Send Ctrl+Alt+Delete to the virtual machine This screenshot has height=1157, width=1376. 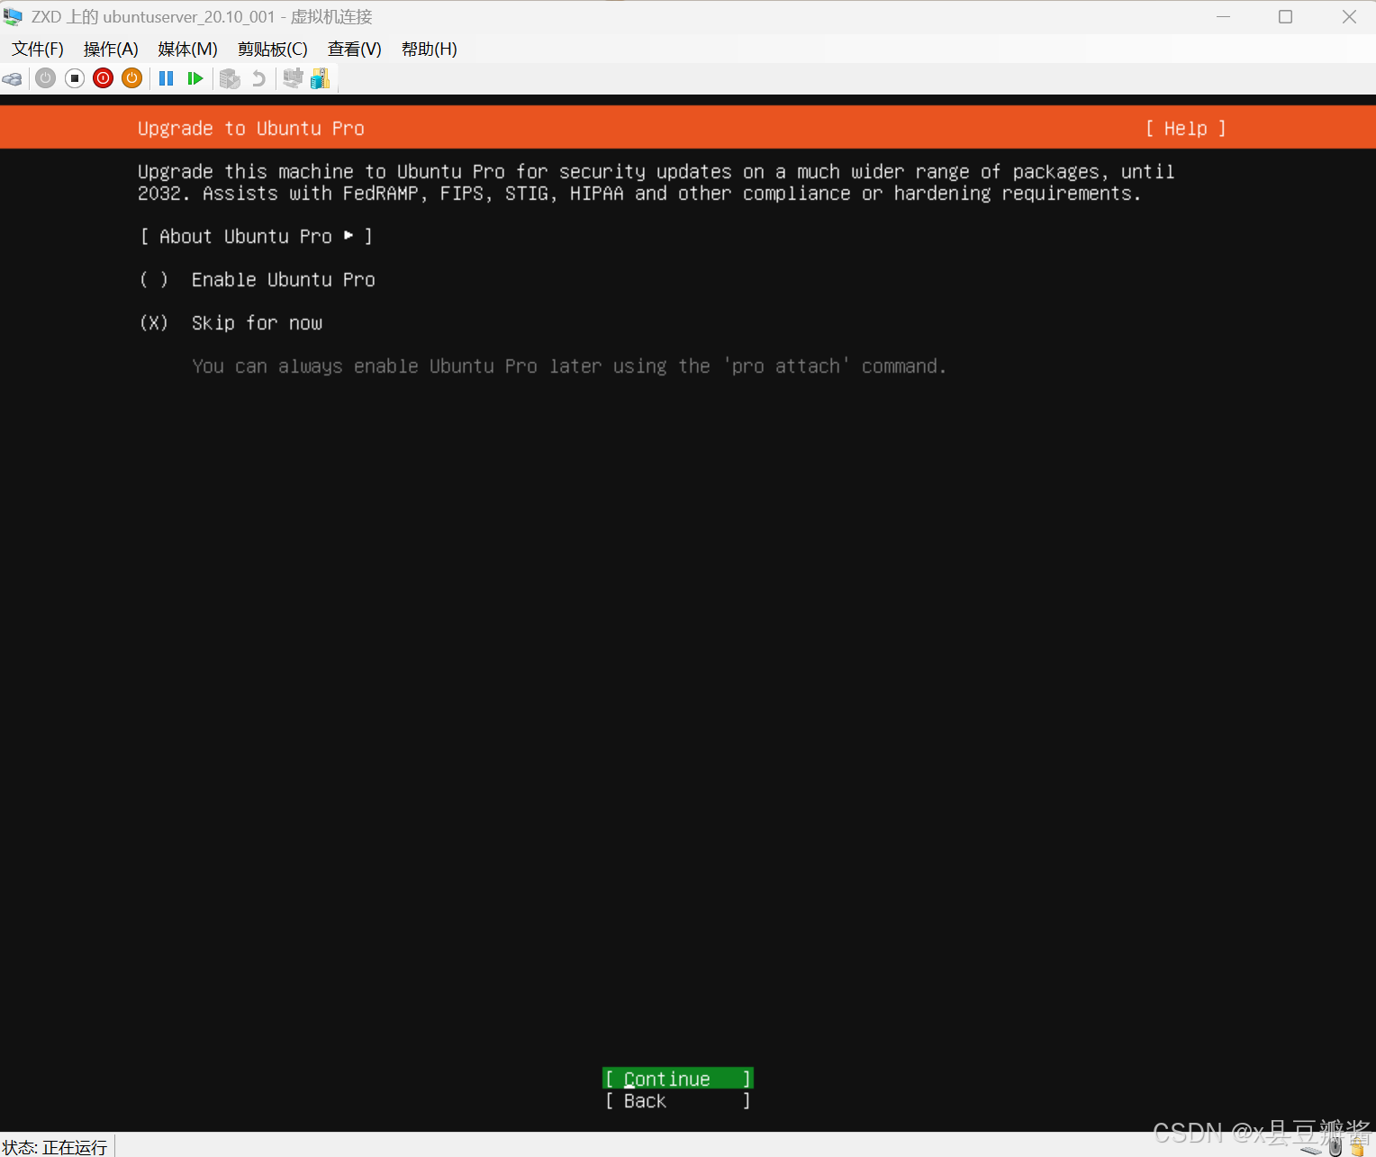13,78
